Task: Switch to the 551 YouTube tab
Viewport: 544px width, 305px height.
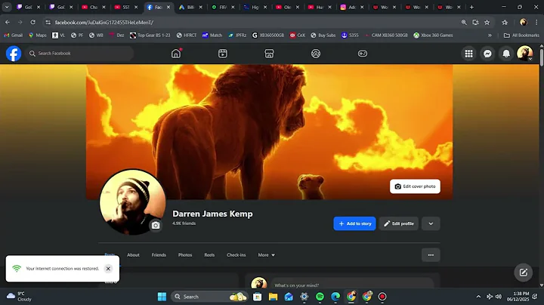Action: click(x=126, y=7)
